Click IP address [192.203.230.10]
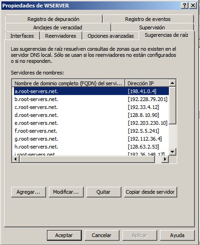The height and width of the screenshot is (245, 200). [147, 123]
